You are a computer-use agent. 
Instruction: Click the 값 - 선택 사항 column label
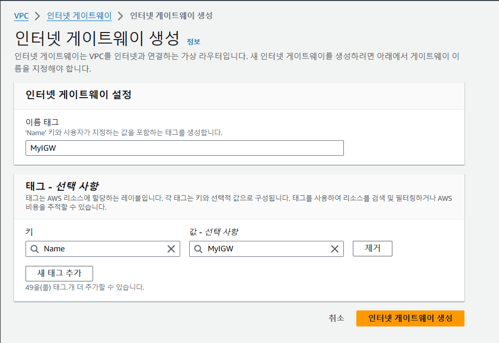coord(214,232)
